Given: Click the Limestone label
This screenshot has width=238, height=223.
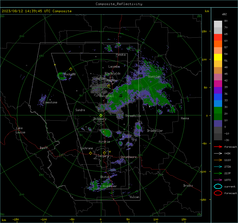Looking at the screenshot, I should (x=50, y=102).
